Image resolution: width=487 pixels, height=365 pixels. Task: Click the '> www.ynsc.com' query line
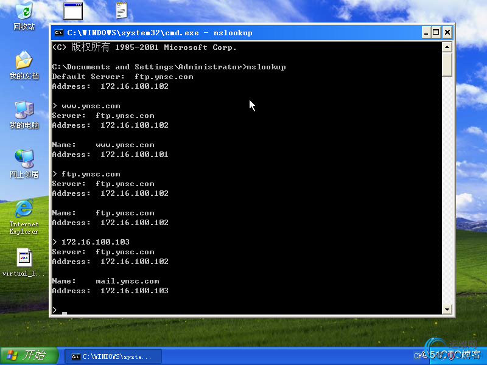[x=86, y=106]
